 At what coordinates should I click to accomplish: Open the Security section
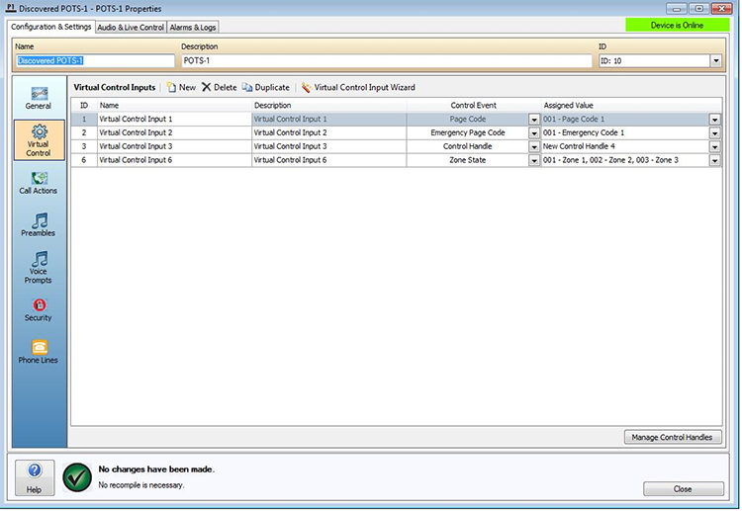(x=39, y=310)
